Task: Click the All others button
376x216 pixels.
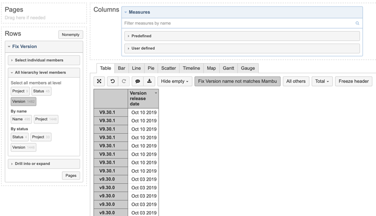Action: (x=296, y=81)
